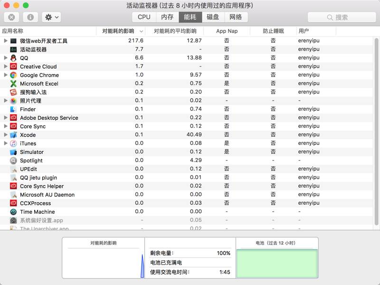Click the Creative Cloud app icon
The height and width of the screenshot is (285, 380).
coord(13,66)
